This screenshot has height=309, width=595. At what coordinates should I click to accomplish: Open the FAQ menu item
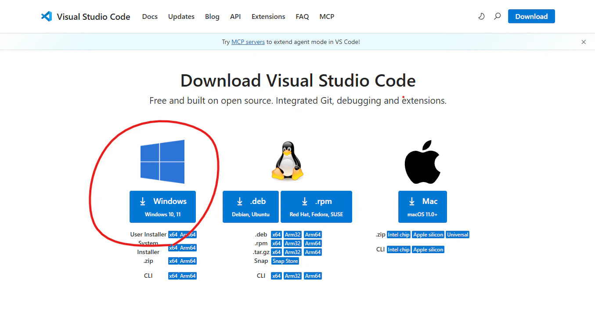click(302, 16)
